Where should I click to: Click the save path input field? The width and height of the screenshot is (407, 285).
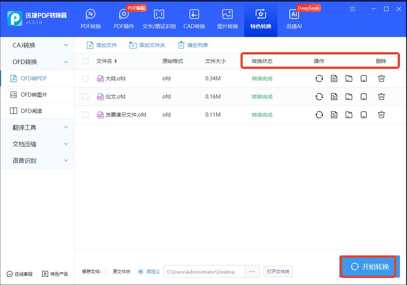click(204, 272)
